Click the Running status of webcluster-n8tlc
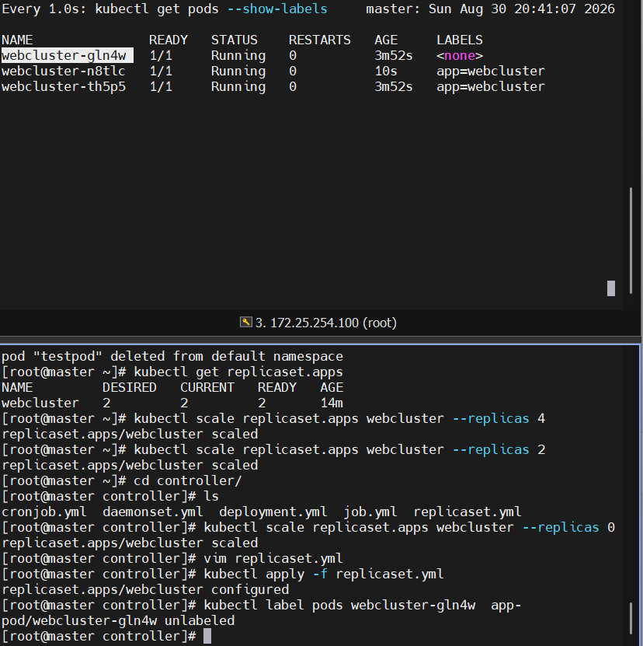Image resolution: width=643 pixels, height=646 pixels. [x=238, y=71]
